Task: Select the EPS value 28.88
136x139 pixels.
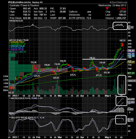Action: [63, 12]
